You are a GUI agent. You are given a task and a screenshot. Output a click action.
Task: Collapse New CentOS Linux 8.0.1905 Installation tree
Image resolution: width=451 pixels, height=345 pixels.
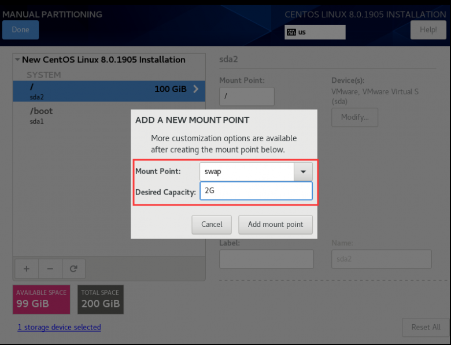(17, 60)
